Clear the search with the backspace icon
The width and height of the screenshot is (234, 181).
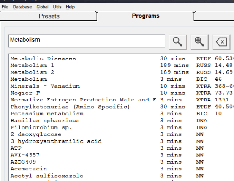(221, 42)
